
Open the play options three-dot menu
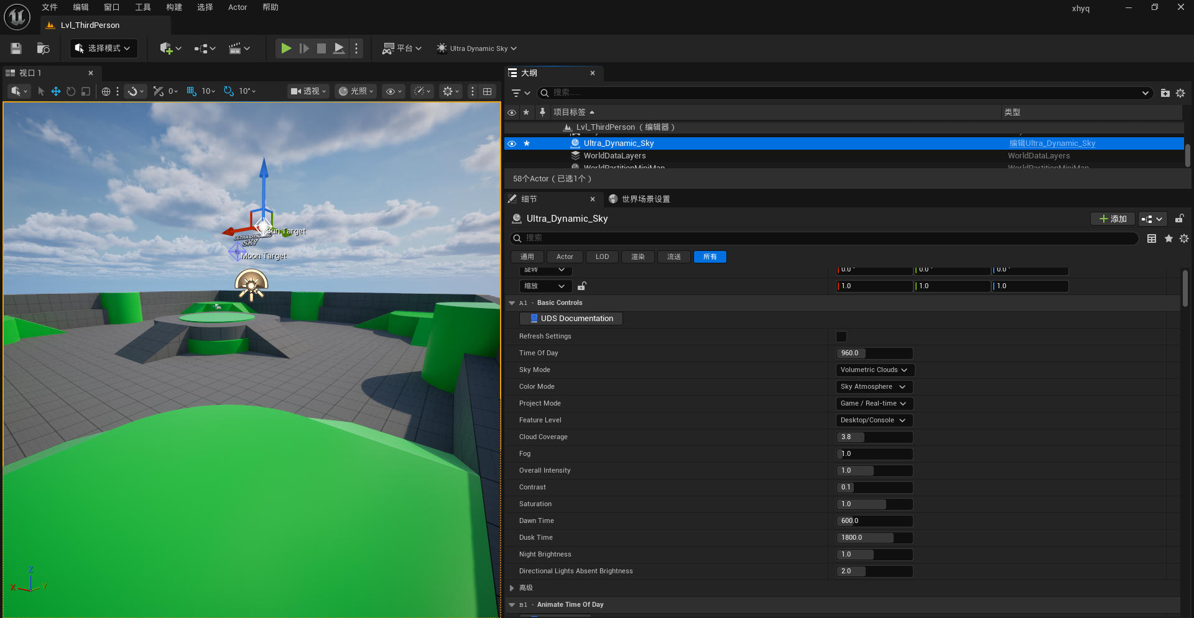point(356,48)
